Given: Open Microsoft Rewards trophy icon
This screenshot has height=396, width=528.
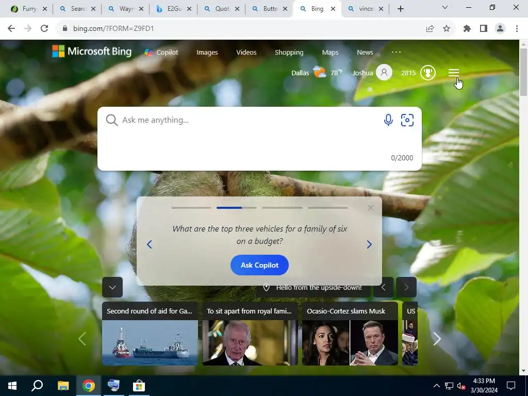Looking at the screenshot, I should 427,73.
